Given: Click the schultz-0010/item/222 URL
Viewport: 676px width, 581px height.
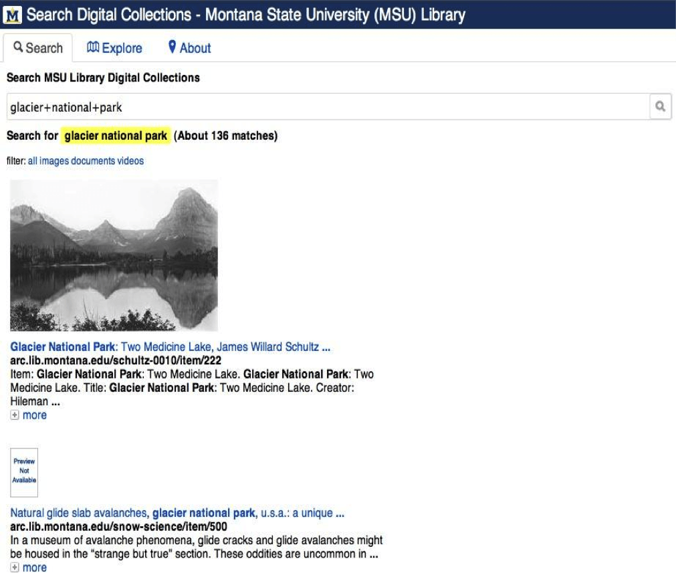Looking at the screenshot, I should tap(116, 360).
